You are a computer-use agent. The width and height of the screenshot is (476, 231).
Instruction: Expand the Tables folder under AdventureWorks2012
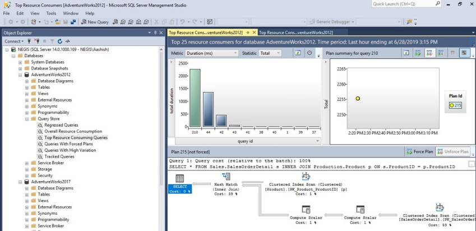pyautogui.click(x=27, y=87)
